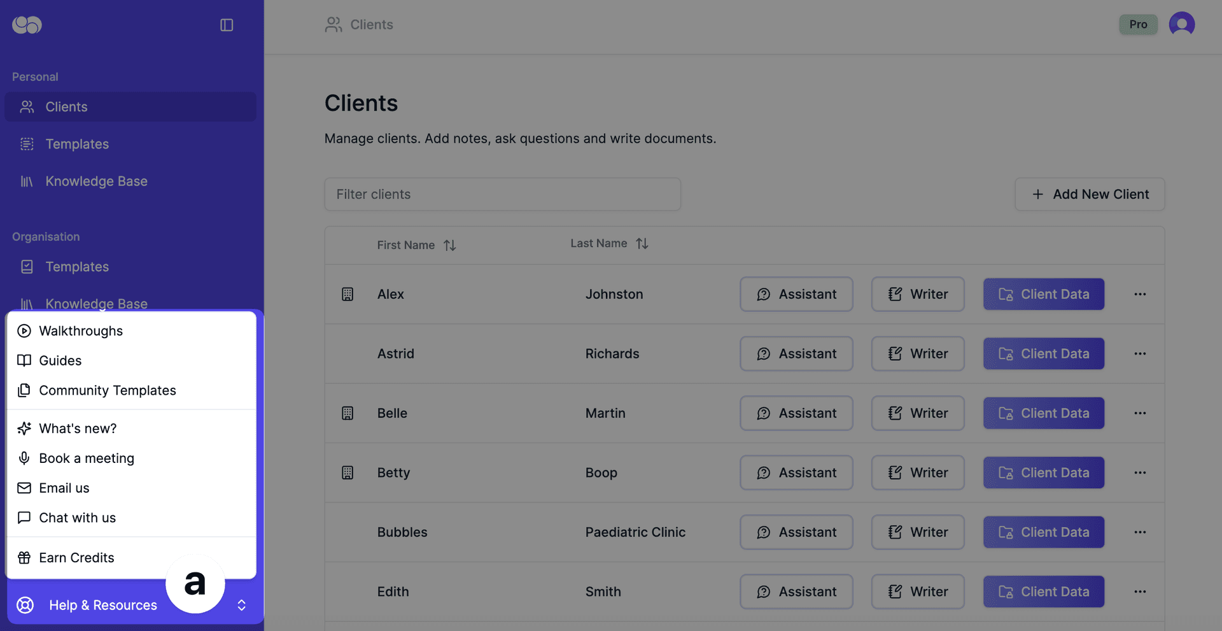Select Community Templates in the help menu

107,390
